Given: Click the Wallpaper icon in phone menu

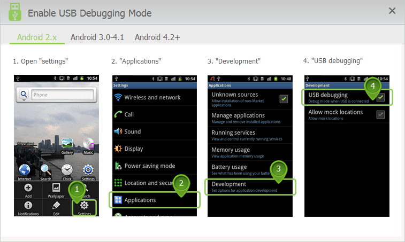Looking at the screenshot, I should 56,188.
